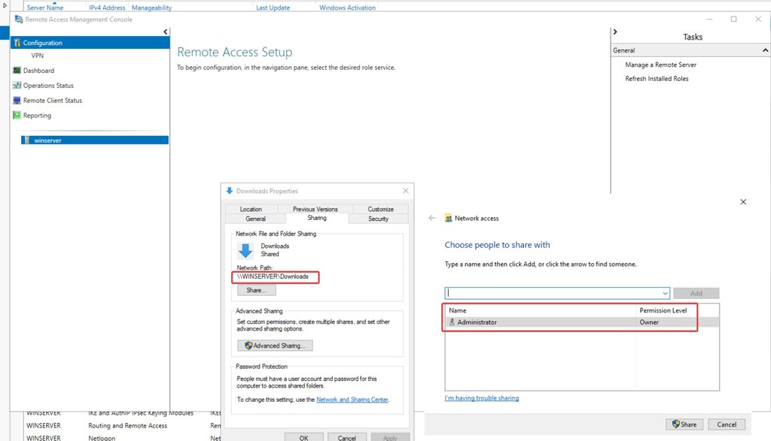Collapse the General section in Tasks pane
771x441 pixels.
(763, 50)
